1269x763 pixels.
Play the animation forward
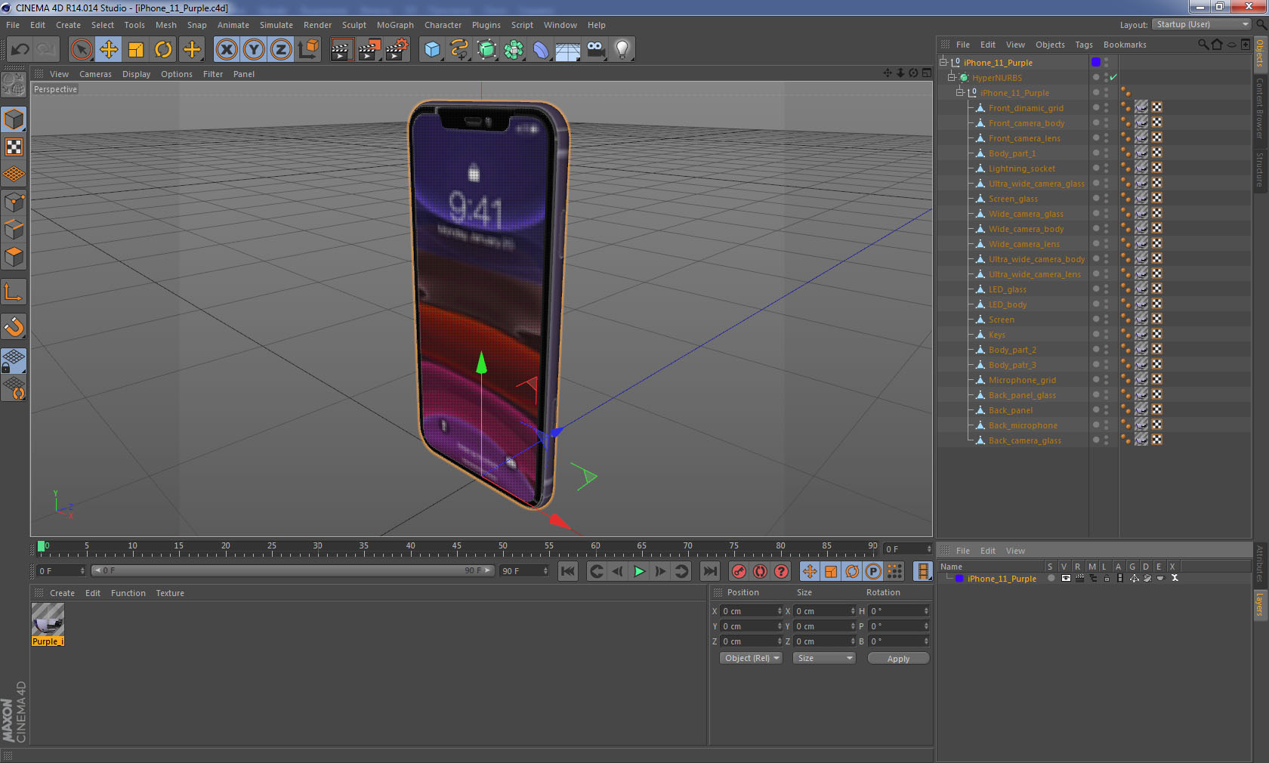pos(639,571)
